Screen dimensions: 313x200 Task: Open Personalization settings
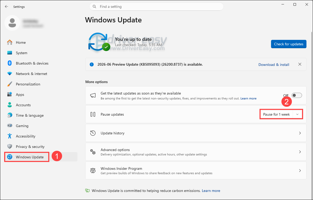point(41,84)
